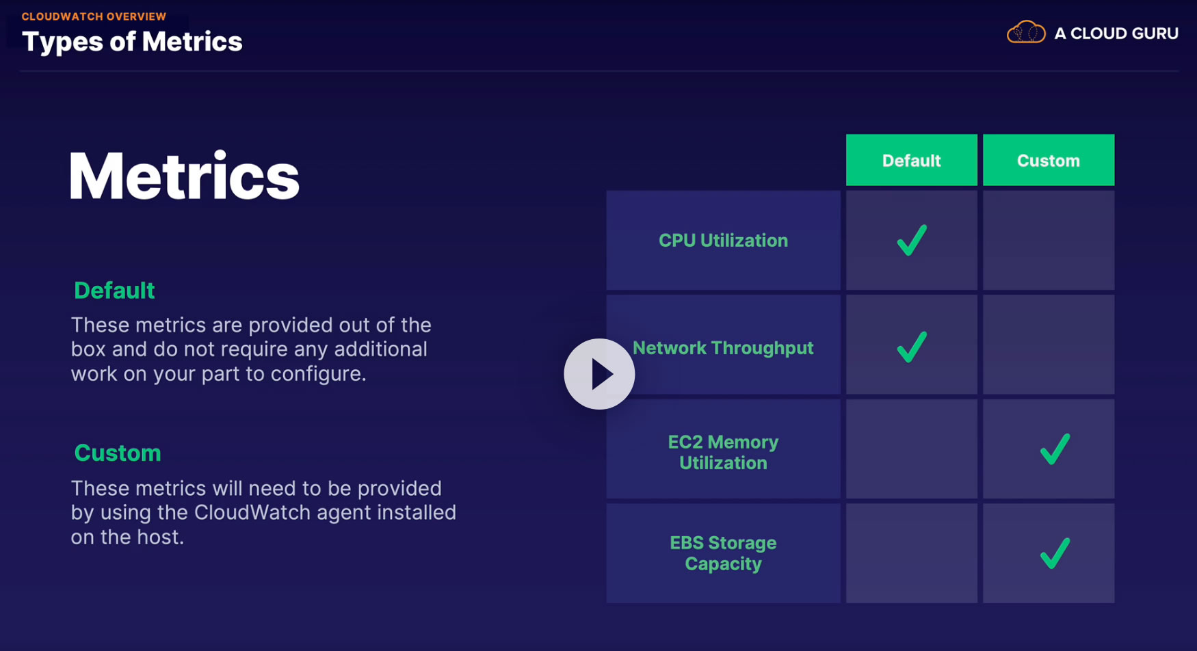The width and height of the screenshot is (1197, 651).
Task: Click the green Custom section heading
Action: click(x=118, y=453)
